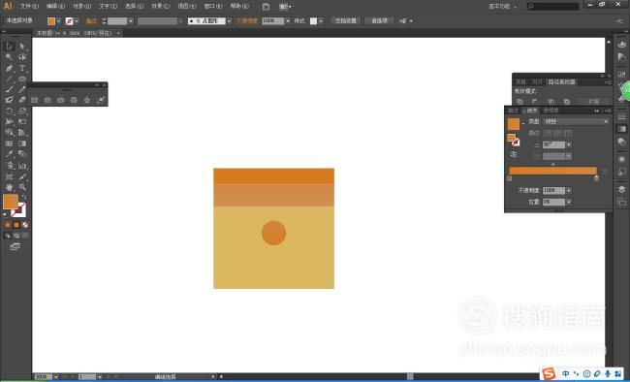Open gradient Type dropdown in Gradient panel
Viewport: 630px width, 382px height.
click(x=576, y=121)
